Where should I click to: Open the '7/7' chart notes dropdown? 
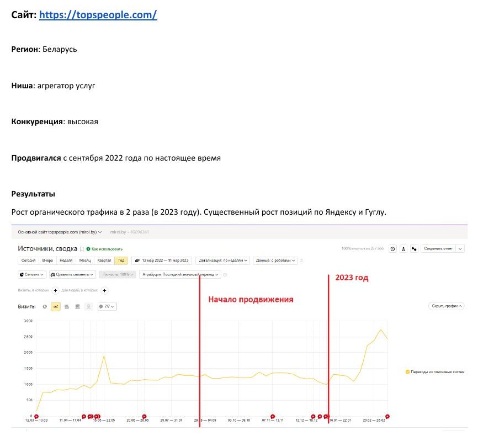107,306
